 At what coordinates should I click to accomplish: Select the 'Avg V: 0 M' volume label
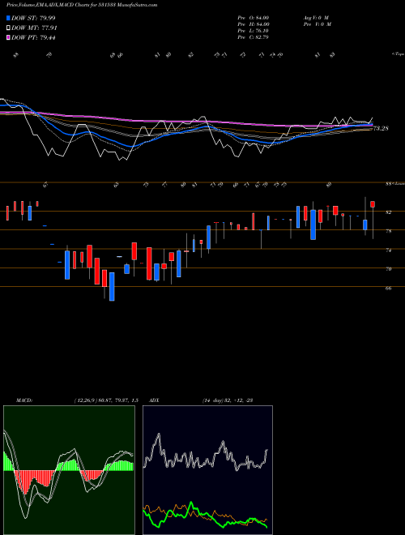click(315, 18)
